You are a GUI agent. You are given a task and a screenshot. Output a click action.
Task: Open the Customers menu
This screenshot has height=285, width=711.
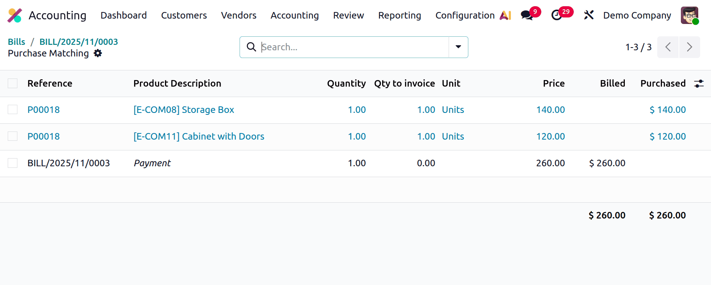(x=184, y=15)
